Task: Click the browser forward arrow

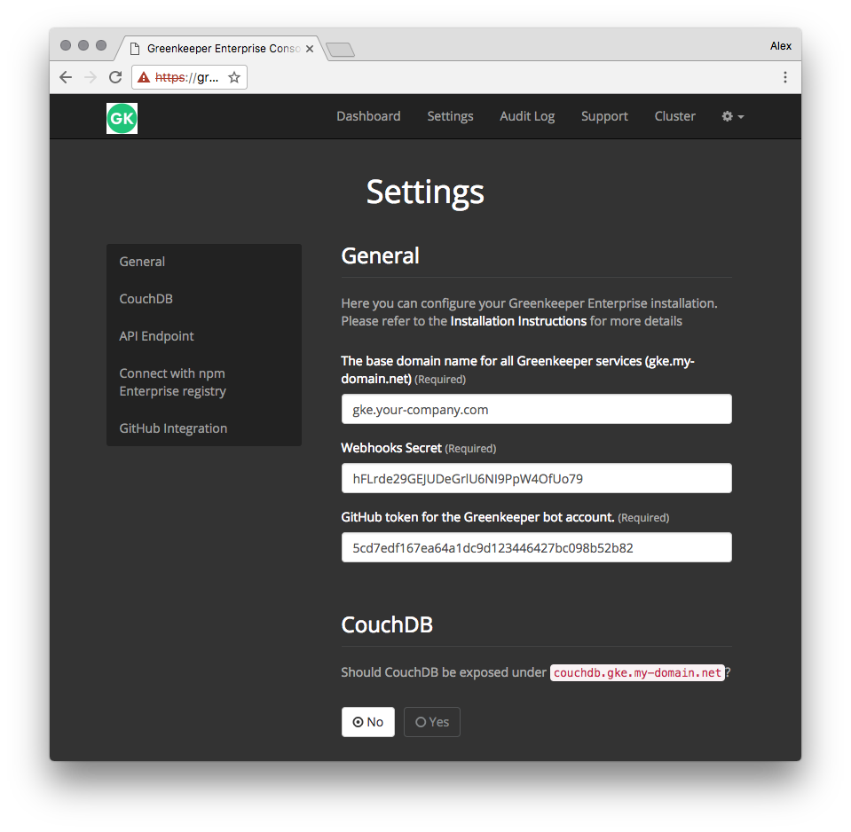Action: click(91, 77)
